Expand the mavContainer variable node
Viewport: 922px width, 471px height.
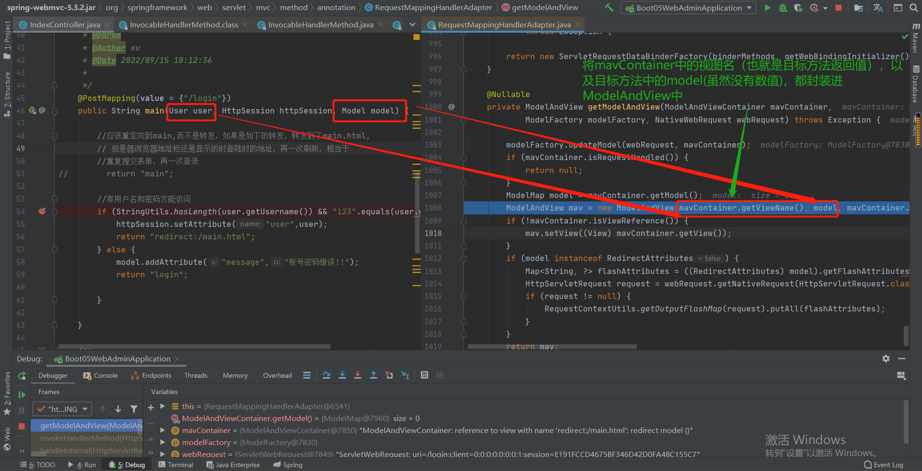[163, 430]
